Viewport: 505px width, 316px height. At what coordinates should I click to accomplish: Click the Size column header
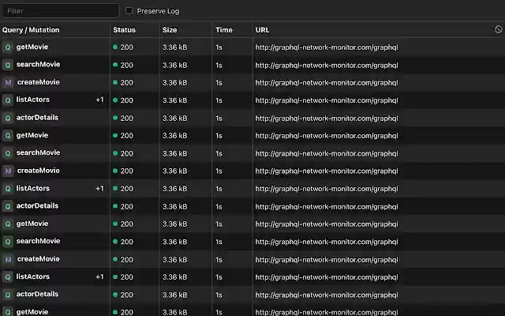[x=170, y=30]
